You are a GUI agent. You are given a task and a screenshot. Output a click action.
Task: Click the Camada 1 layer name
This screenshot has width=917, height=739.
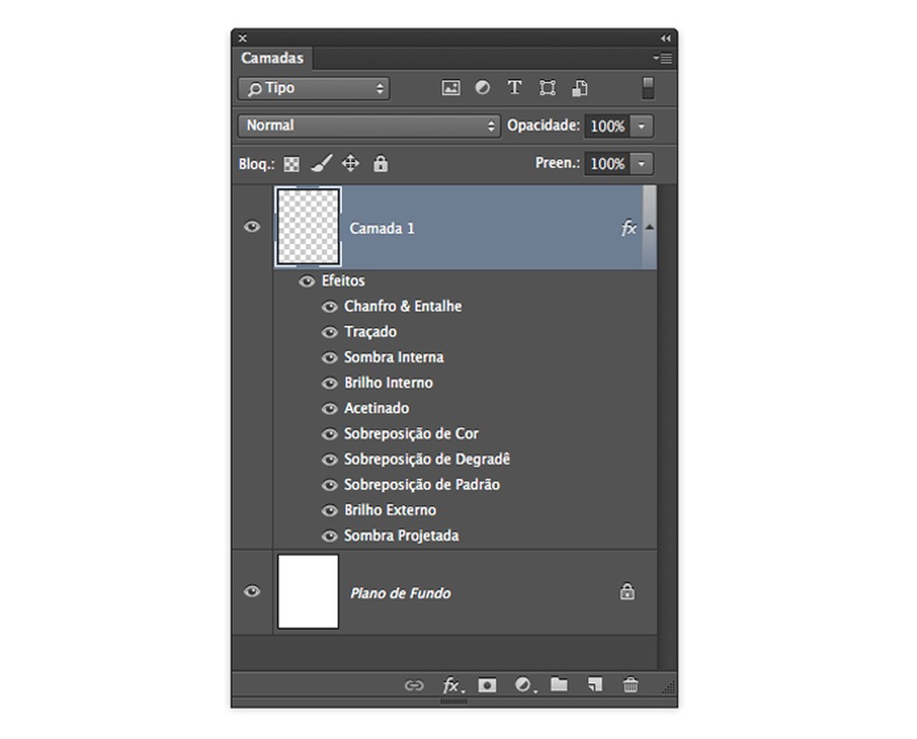click(x=382, y=228)
